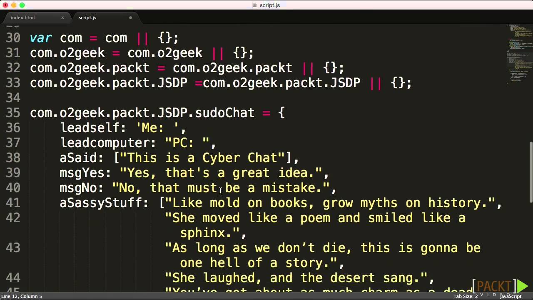Viewport: 533px width, 300px height.
Task: Click 'com.o2geek.packt.JSDP' left of equals on line 33
Action: pyautogui.click(x=109, y=83)
